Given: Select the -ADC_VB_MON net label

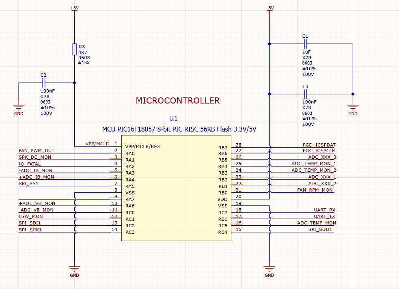Looking at the screenshot, I should click(36, 210).
